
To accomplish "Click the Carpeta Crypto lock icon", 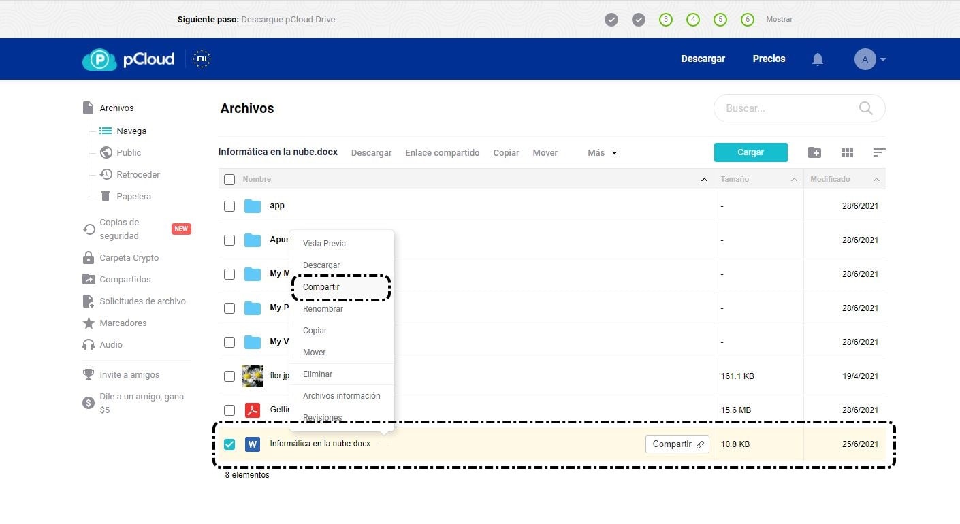I will pyautogui.click(x=89, y=258).
